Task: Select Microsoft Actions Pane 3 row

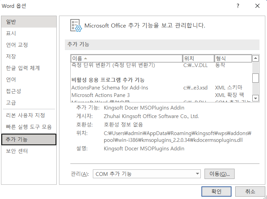Action: click(161, 95)
